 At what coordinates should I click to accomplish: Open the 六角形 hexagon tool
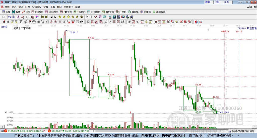pyautogui.click(x=146, y=12)
